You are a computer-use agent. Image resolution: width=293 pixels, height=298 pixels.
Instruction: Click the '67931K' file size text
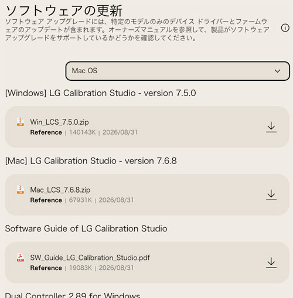click(x=80, y=200)
